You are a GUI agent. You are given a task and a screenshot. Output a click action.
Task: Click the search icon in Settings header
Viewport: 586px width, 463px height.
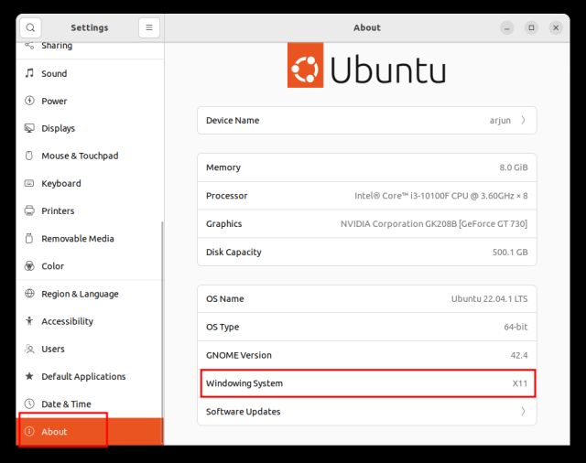click(x=30, y=27)
